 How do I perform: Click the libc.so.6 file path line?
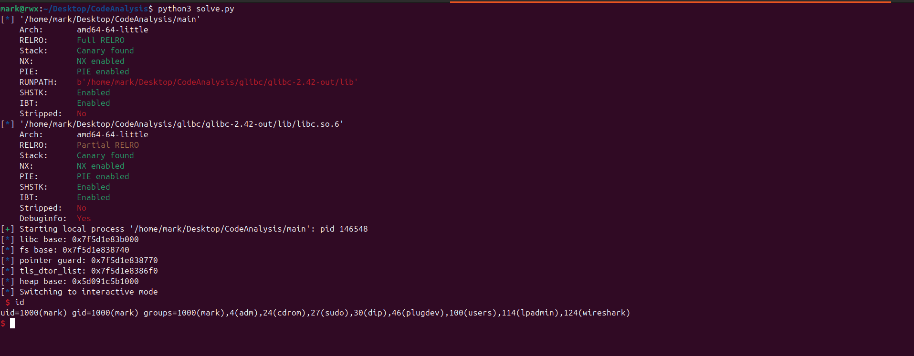pos(181,124)
